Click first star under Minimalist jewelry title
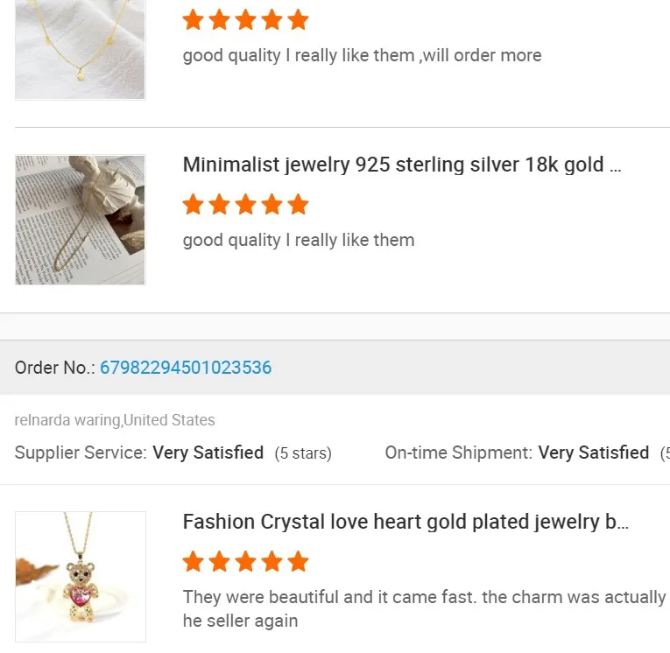Image resolution: width=670 pixels, height=653 pixels. click(194, 205)
